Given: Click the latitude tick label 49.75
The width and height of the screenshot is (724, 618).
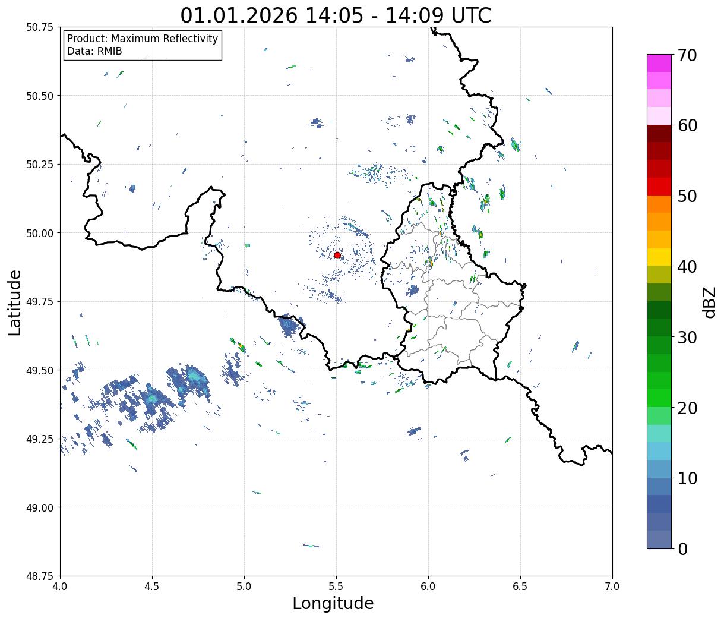Looking at the screenshot, I should point(40,302).
